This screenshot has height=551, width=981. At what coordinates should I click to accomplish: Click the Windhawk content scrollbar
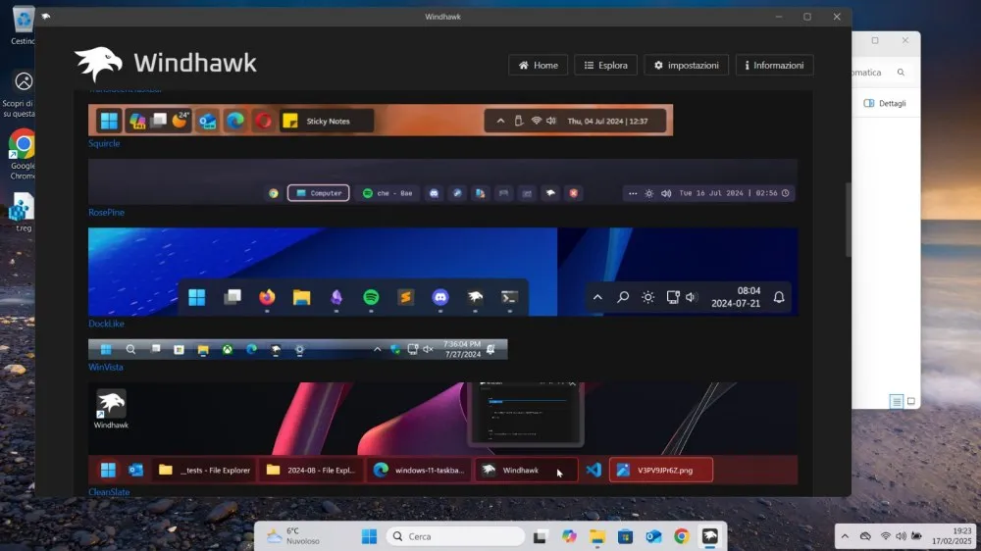click(x=849, y=219)
